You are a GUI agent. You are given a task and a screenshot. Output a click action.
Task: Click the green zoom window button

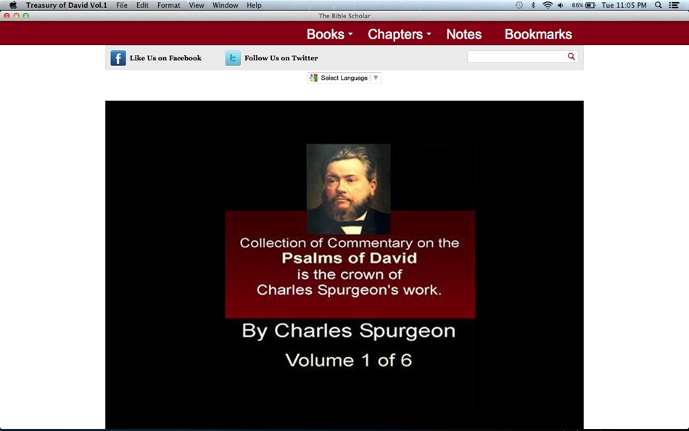(26, 16)
